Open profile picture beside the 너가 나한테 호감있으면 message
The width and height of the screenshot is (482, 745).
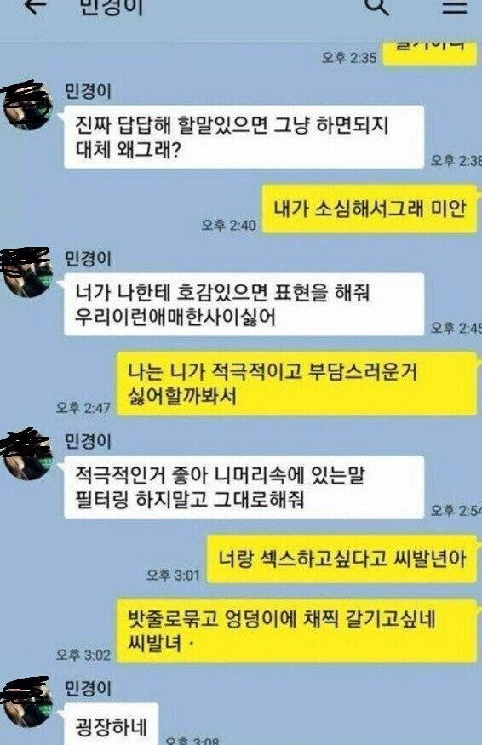point(26,272)
